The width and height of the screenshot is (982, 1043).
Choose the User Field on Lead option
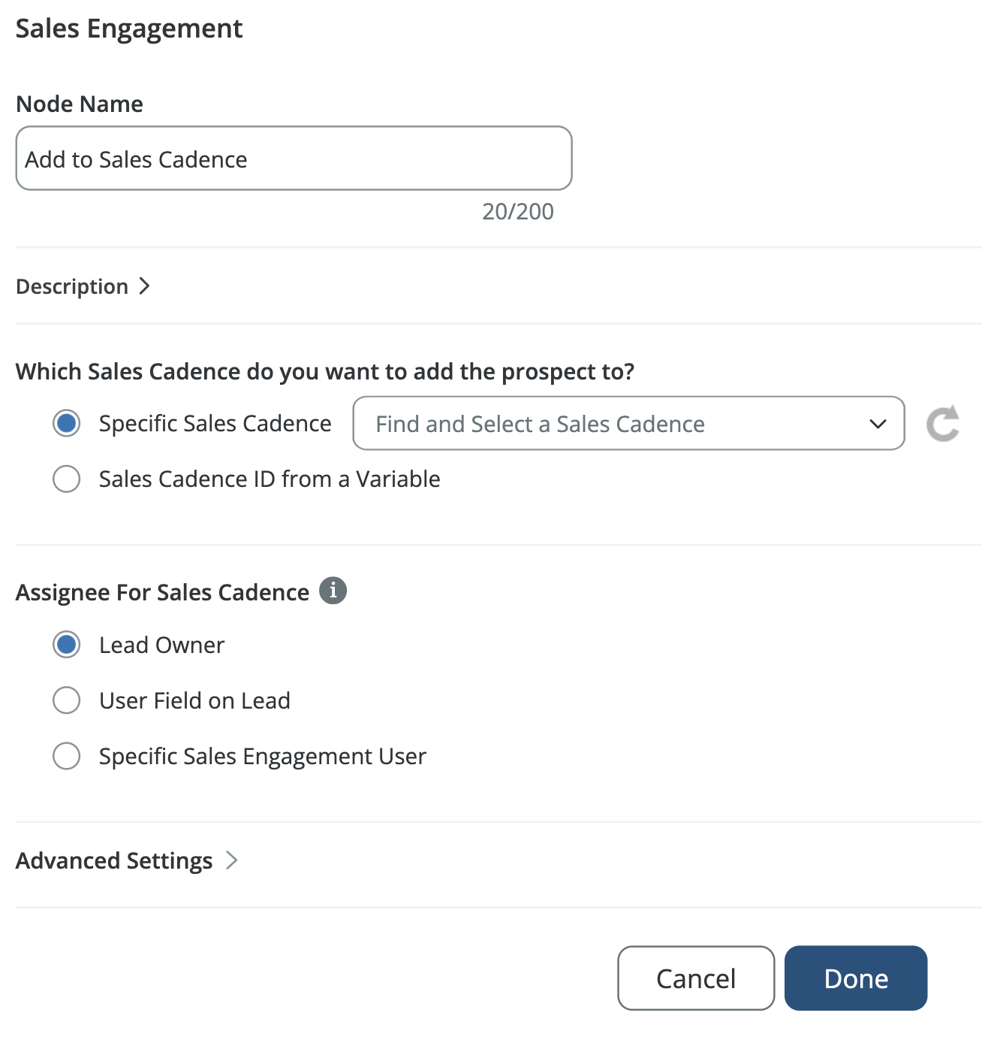tap(67, 700)
